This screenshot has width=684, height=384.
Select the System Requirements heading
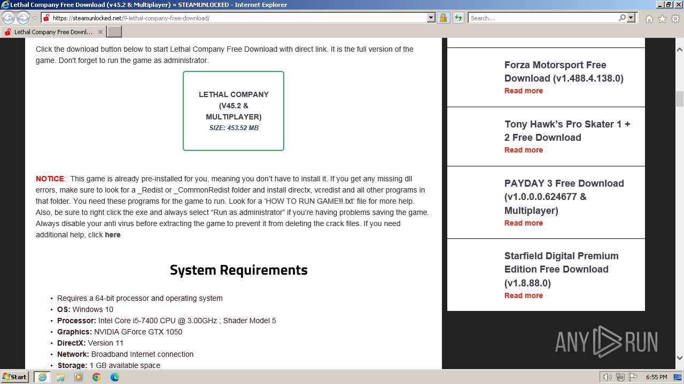[239, 270]
